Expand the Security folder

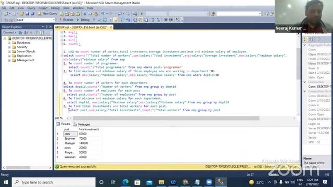click(9, 47)
